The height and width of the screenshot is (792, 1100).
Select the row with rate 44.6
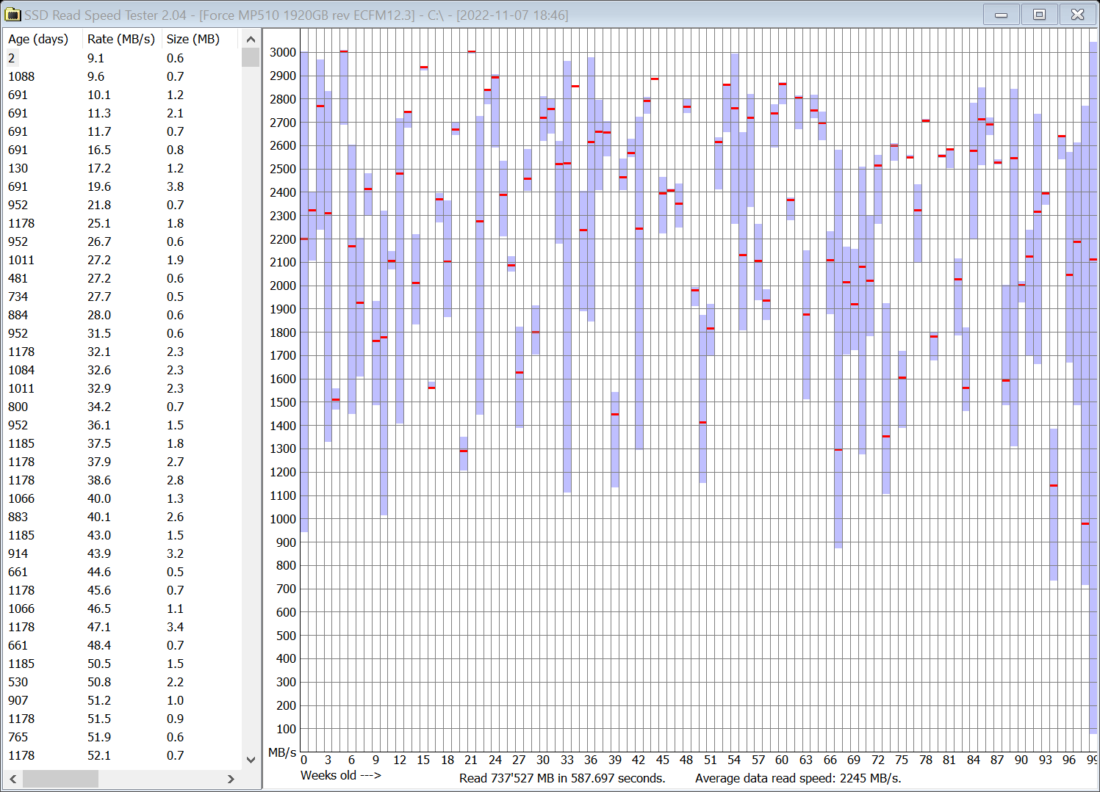(123, 572)
